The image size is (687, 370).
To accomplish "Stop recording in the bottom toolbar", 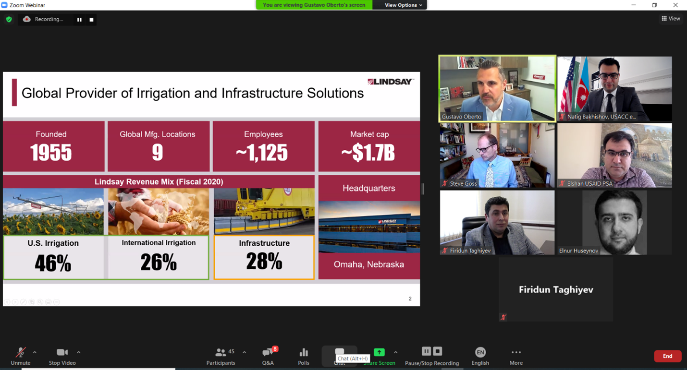I will tap(438, 351).
